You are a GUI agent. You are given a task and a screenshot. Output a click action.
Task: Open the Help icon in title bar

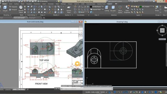(x=154, y=1)
